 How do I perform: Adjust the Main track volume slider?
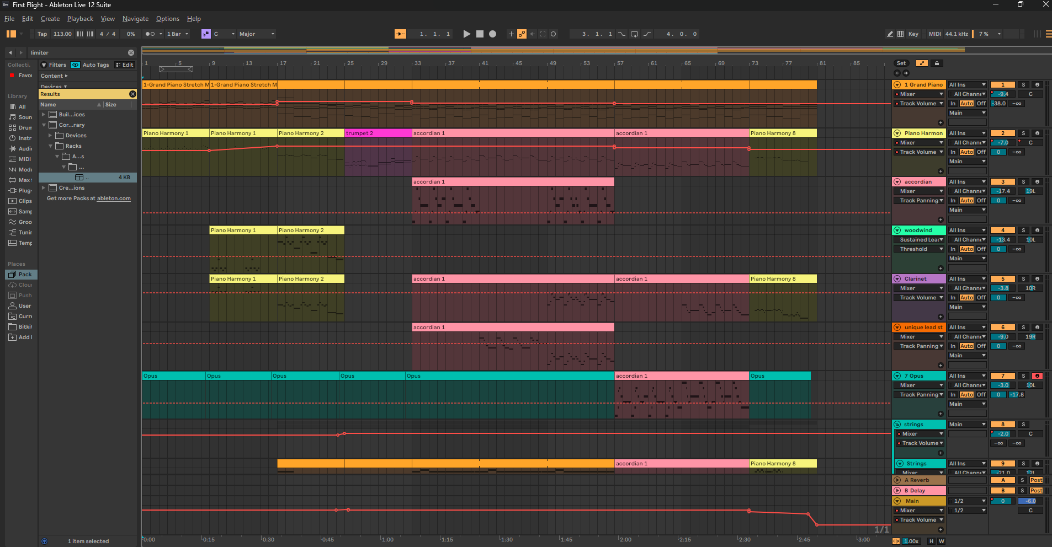pos(1003,501)
